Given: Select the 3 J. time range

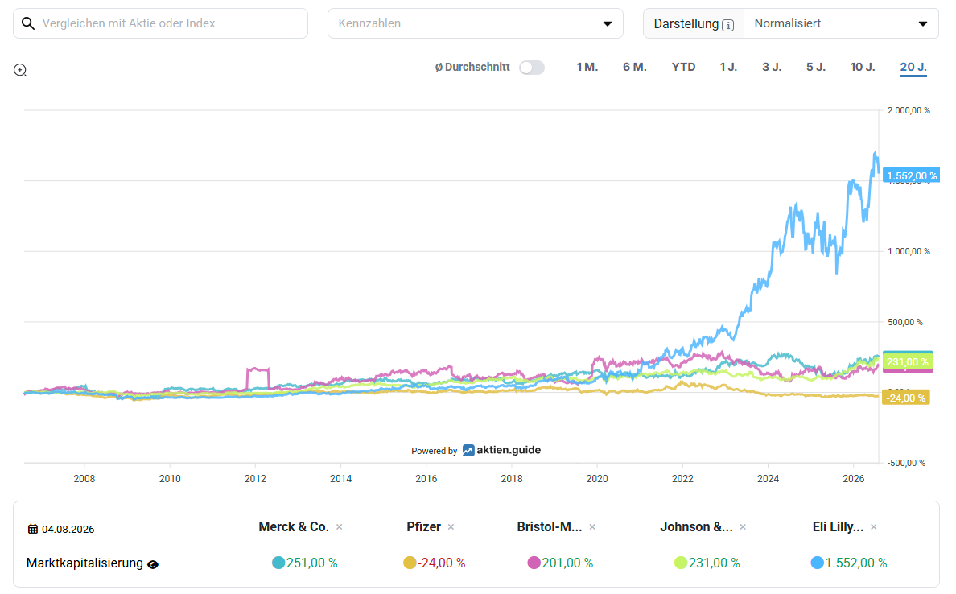Looking at the screenshot, I should (x=772, y=67).
